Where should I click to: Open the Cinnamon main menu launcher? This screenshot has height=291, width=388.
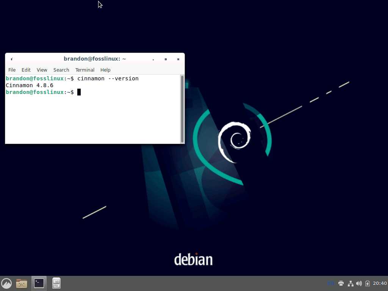(x=6, y=283)
